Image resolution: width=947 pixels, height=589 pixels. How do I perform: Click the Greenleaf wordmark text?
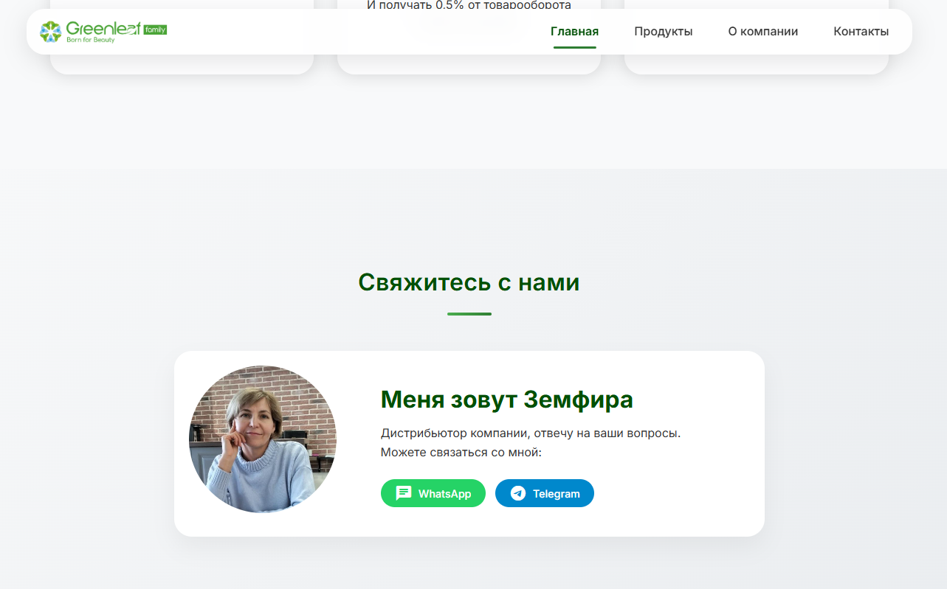click(x=103, y=28)
